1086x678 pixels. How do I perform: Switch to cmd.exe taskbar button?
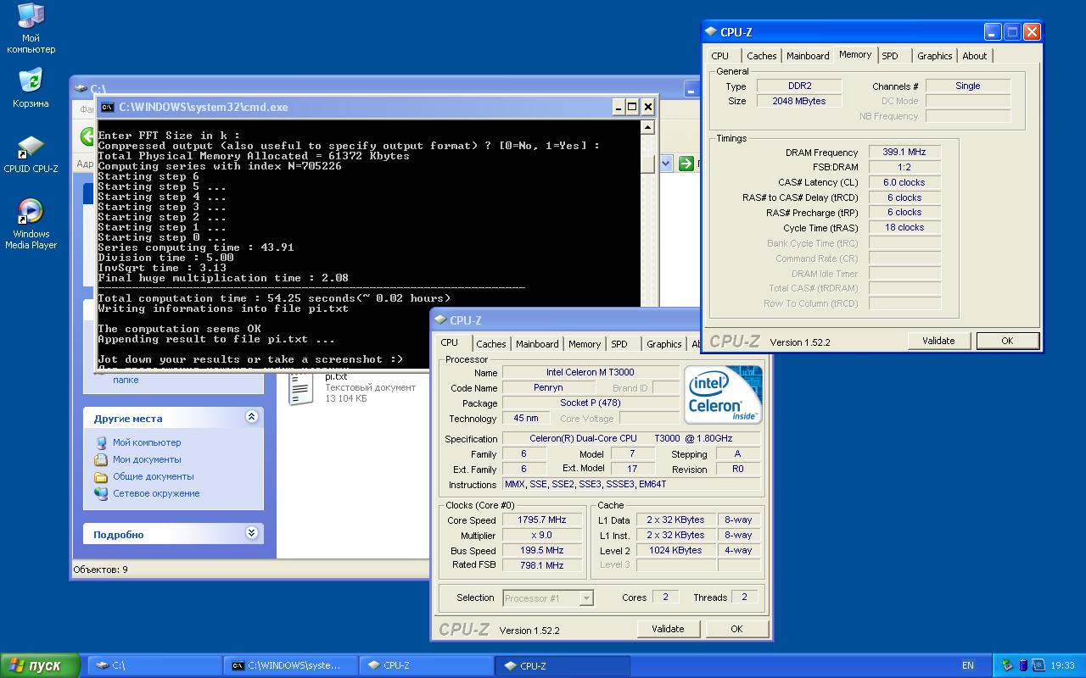(x=291, y=666)
